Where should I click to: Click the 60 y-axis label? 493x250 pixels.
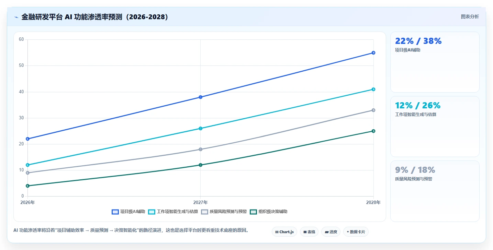pos(21,39)
